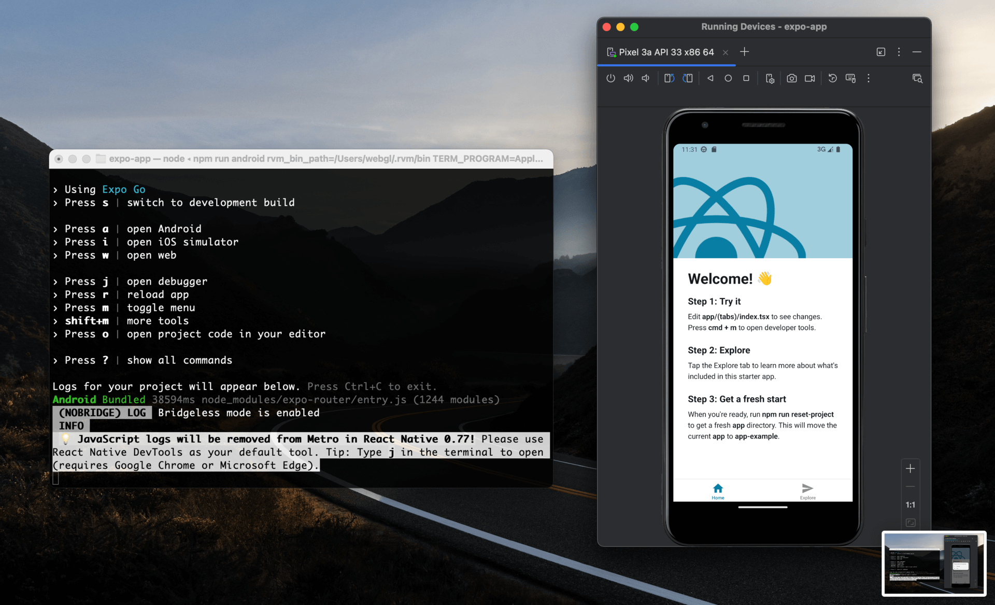Start screen recording with the video icon
Screen dimensions: 995x605
point(809,78)
